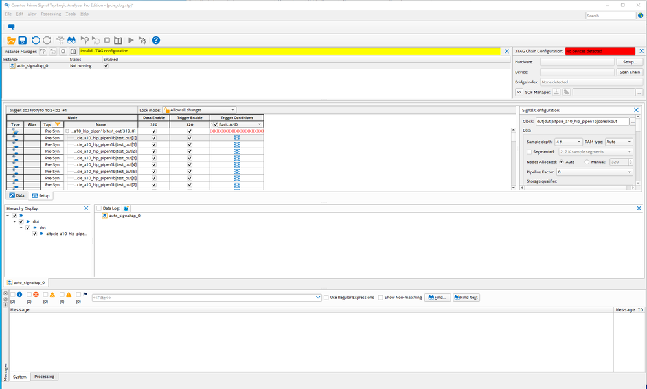Start compilation with gray play arrow
Viewport: 647px width, 389px height.
(131, 40)
